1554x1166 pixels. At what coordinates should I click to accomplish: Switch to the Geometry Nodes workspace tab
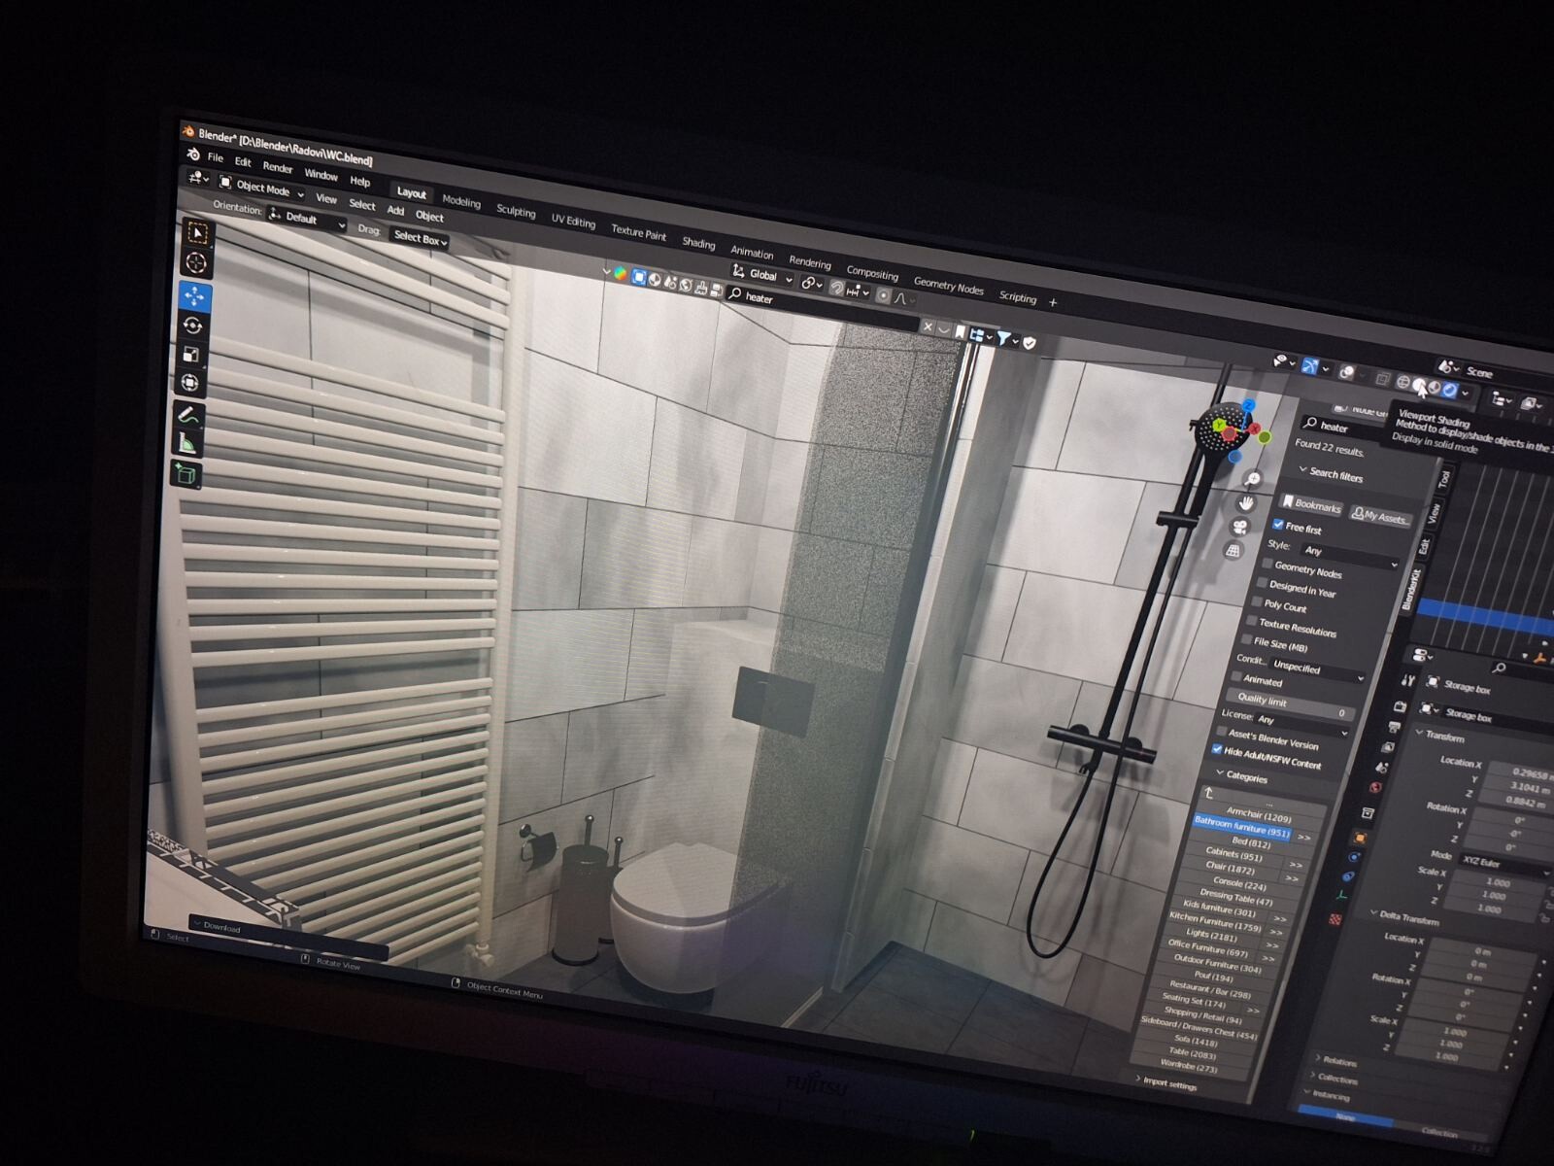pyautogui.click(x=948, y=286)
